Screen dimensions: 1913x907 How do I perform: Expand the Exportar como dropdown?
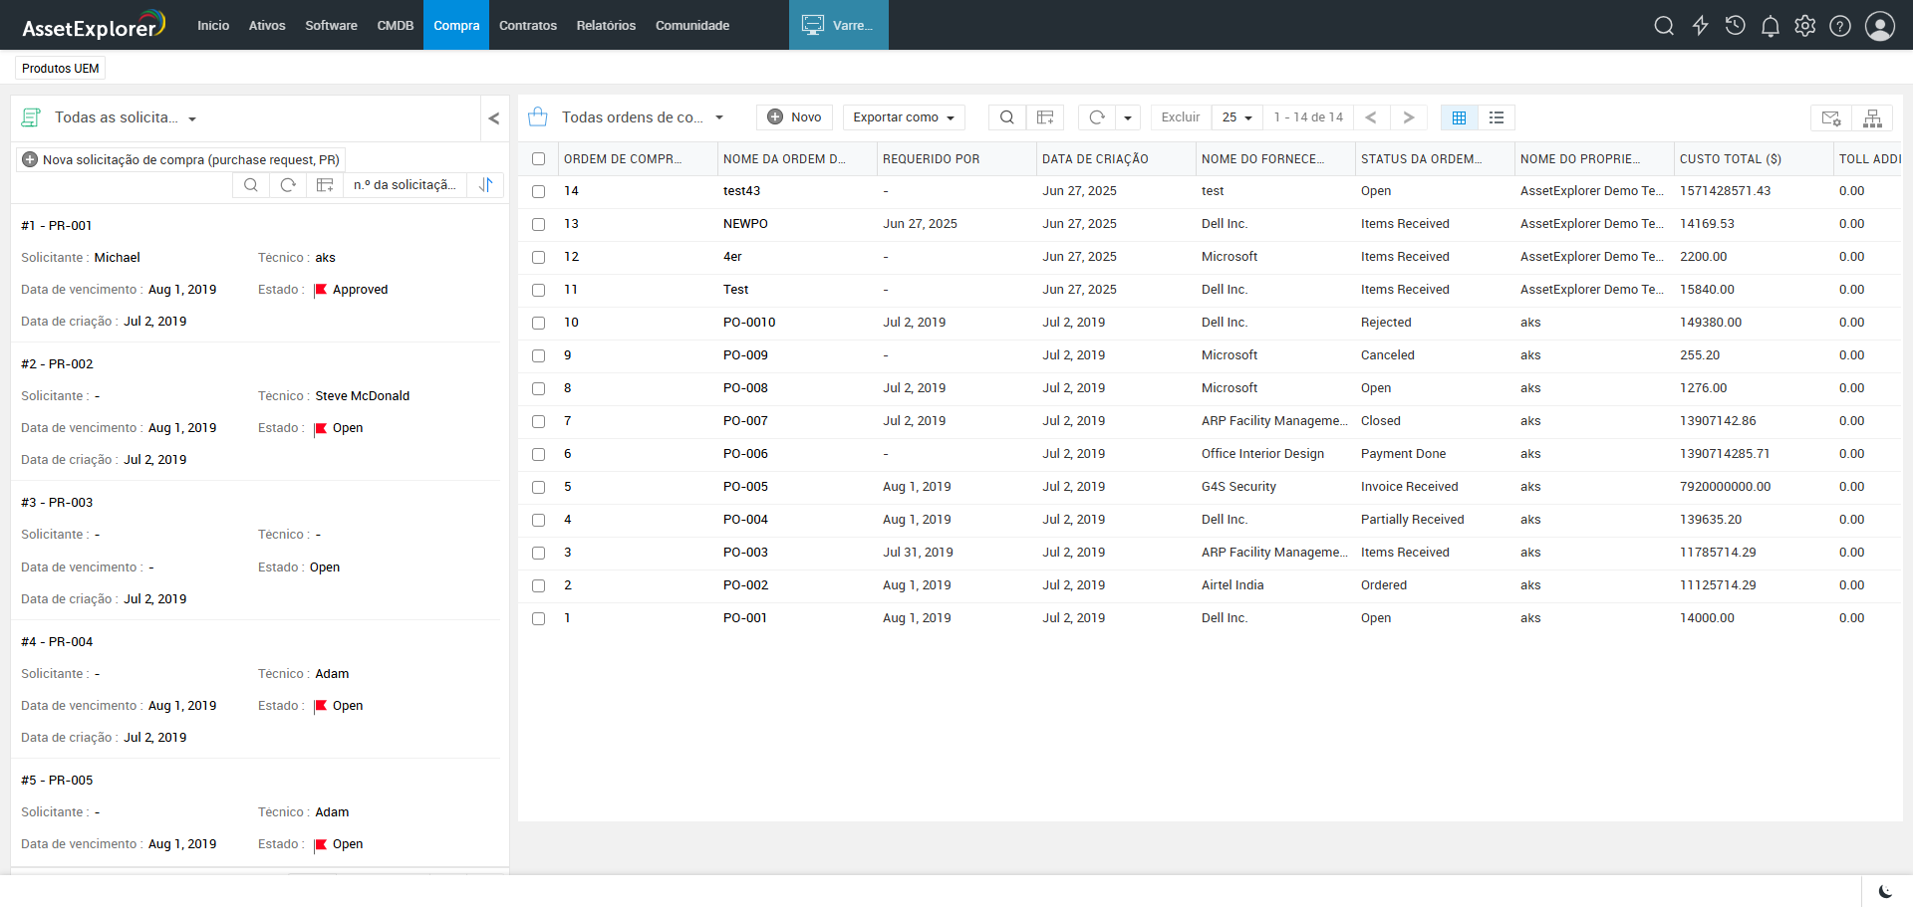click(x=904, y=117)
